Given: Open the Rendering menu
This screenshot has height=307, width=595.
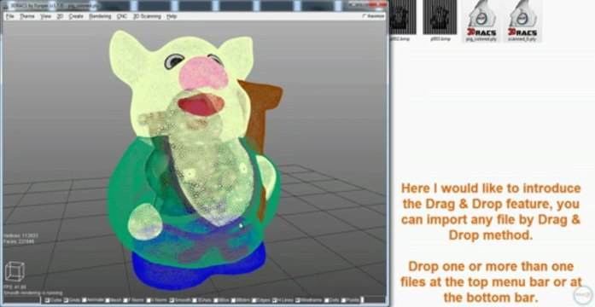Looking at the screenshot, I should (100, 16).
